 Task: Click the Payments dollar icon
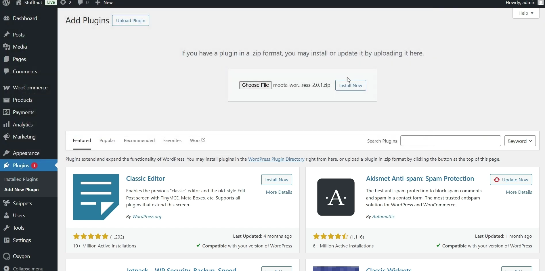point(6,112)
